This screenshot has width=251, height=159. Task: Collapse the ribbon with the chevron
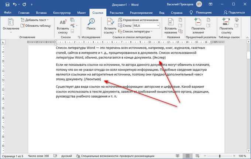247,37
